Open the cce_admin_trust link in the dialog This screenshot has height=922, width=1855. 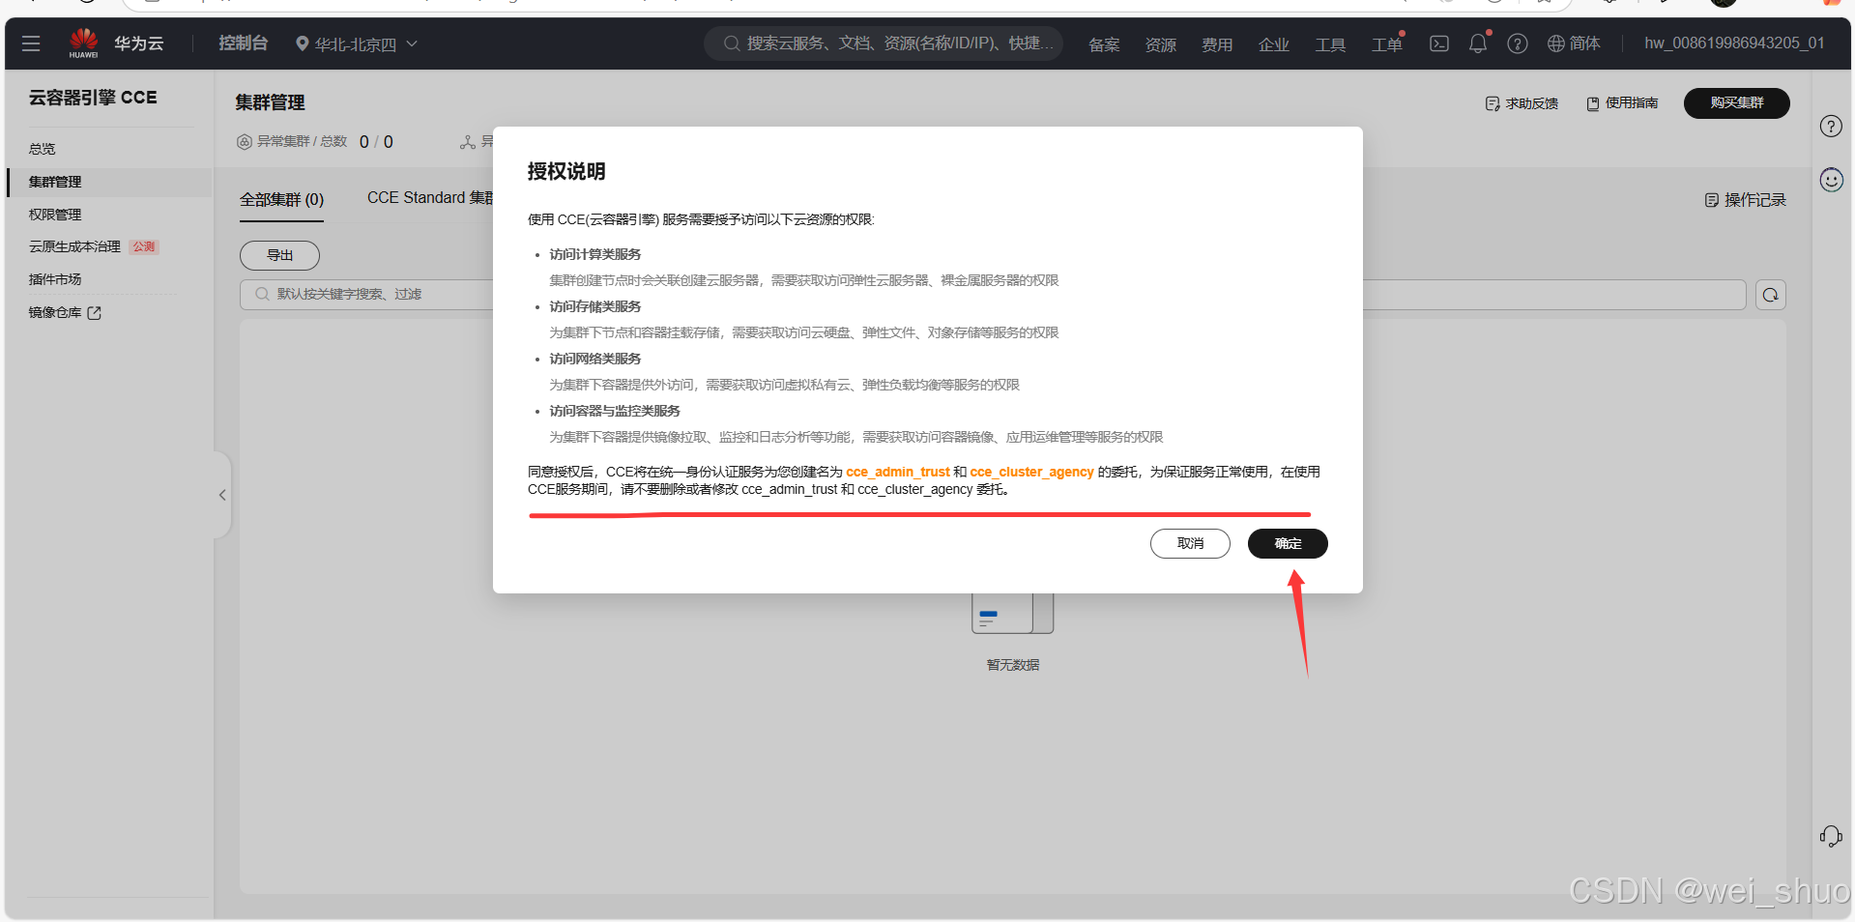click(897, 472)
